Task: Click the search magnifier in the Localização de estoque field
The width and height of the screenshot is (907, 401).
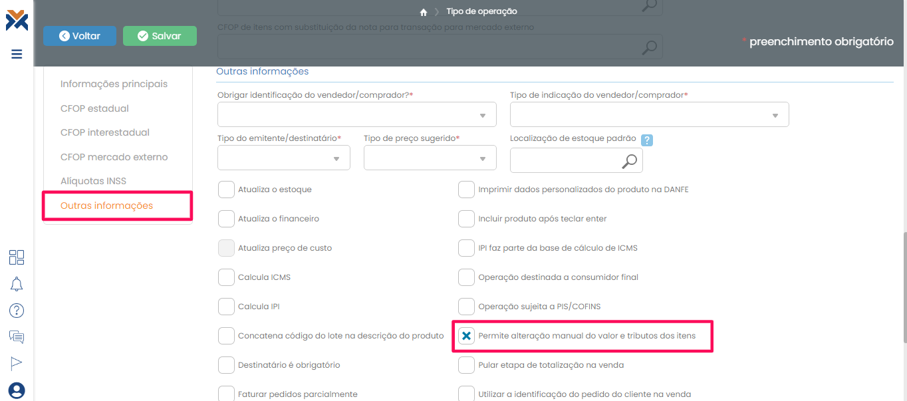Action: 628,160
